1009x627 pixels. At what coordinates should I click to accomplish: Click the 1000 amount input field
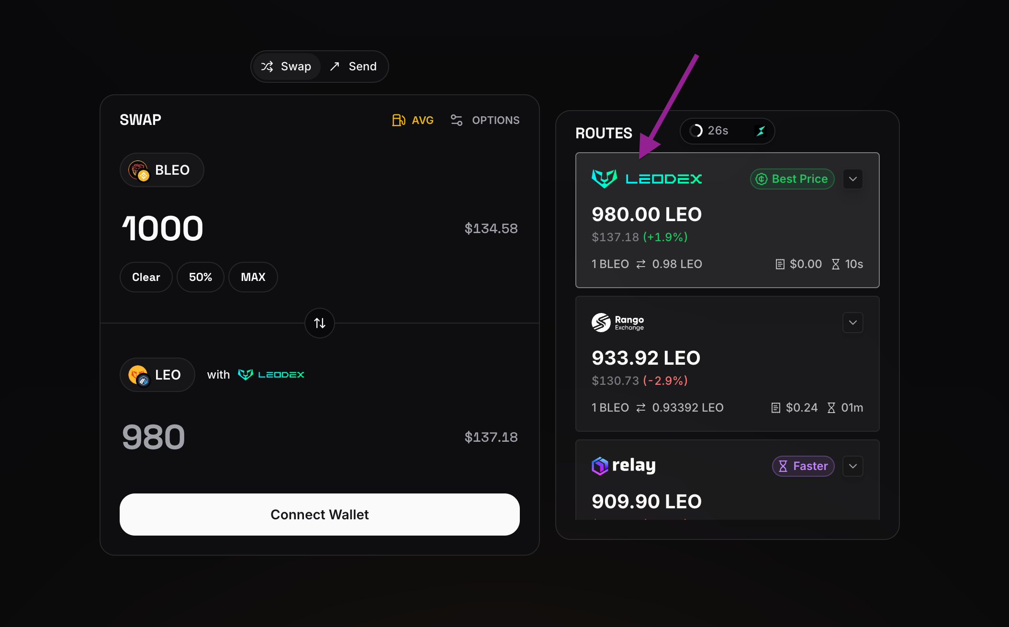163,228
